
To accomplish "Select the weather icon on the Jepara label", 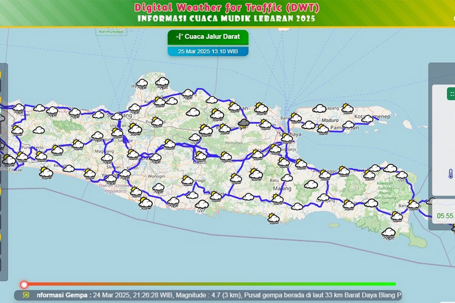I will pos(141,84).
